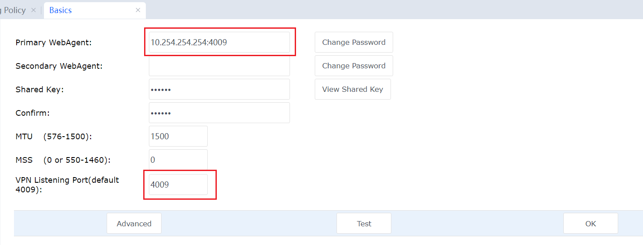Reveal key with View Shared Key
This screenshot has width=643, height=245.
353,89
